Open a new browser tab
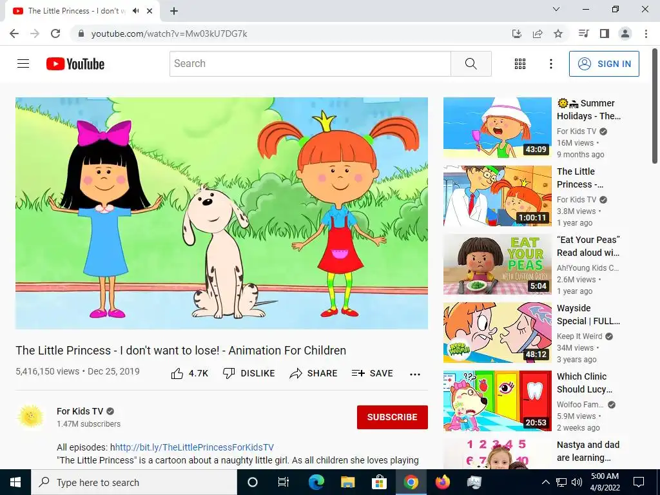This screenshot has width=660, height=495. coord(174,11)
